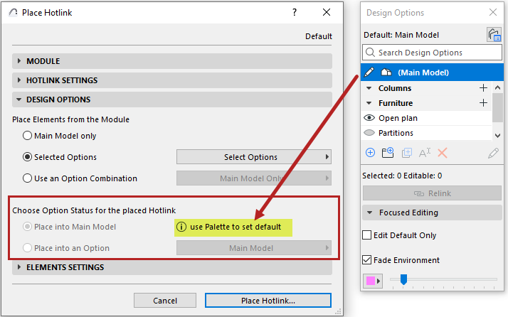This screenshot has height=317, width=508.
Task: Click the Cancel button
Action: click(x=165, y=301)
